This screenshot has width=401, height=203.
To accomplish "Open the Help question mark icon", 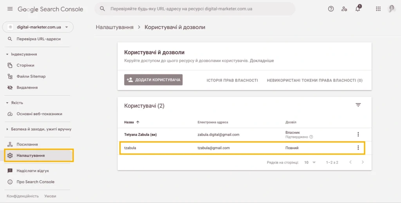I will [x=331, y=9].
